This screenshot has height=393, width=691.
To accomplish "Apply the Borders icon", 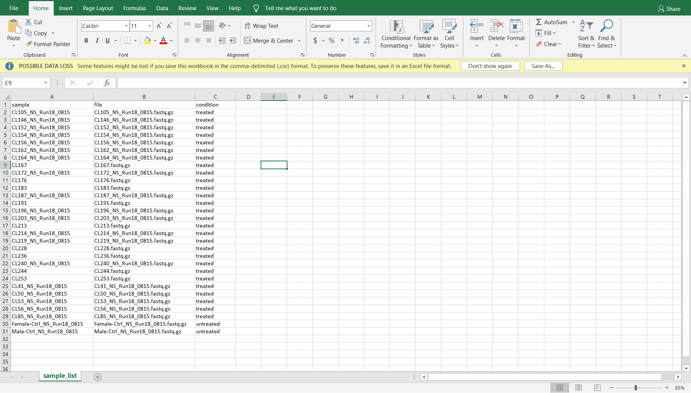I will tap(127, 40).
